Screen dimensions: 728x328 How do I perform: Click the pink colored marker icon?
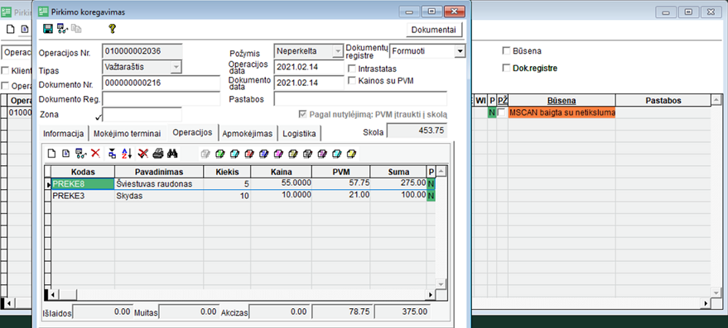point(278,154)
